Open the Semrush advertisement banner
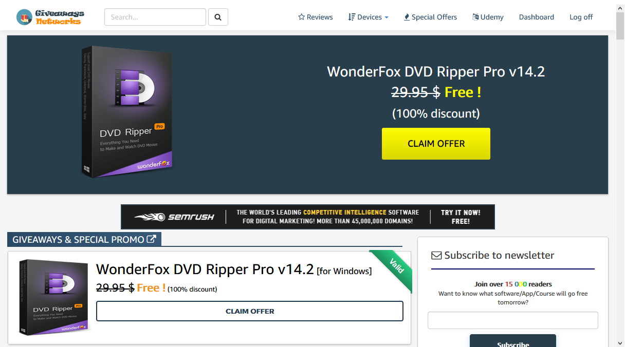 [308, 217]
